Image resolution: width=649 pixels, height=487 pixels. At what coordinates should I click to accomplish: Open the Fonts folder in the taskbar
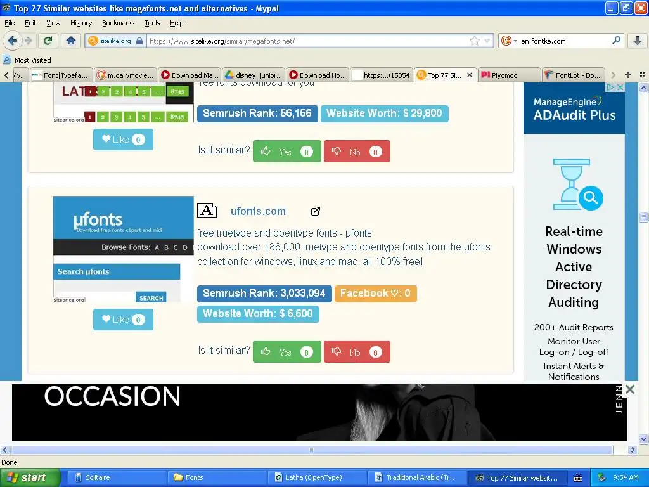click(217, 477)
